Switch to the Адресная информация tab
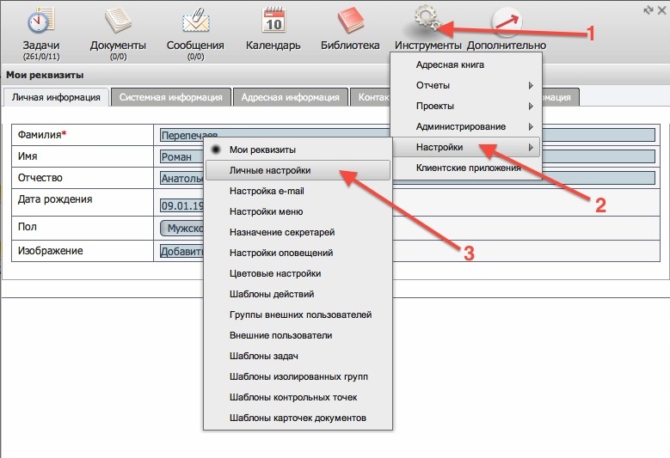The height and width of the screenshot is (458, 670). click(290, 97)
